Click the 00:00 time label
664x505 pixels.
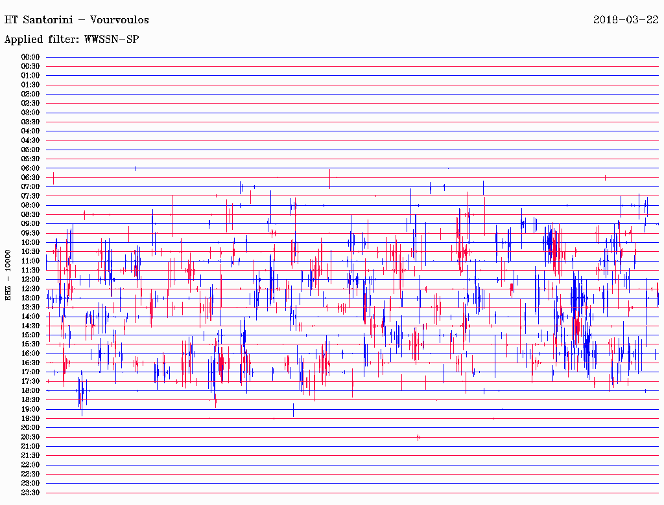click(x=30, y=57)
